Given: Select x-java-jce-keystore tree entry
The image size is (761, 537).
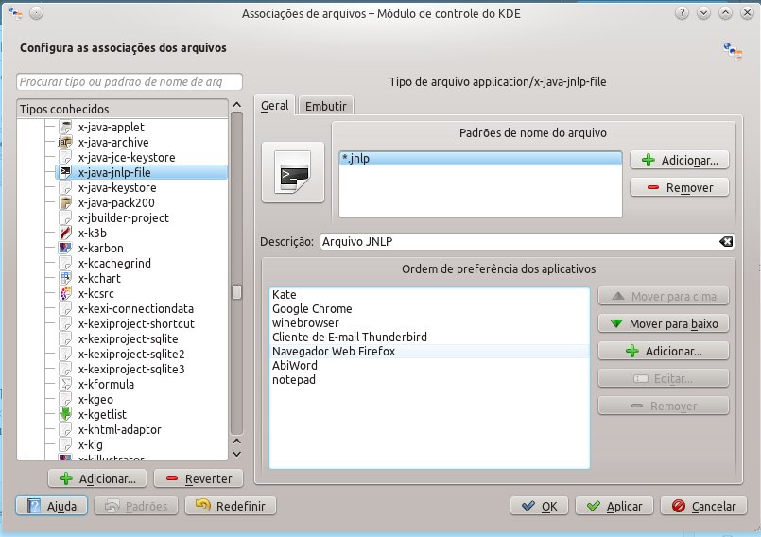Looking at the screenshot, I should pyautogui.click(x=127, y=157).
